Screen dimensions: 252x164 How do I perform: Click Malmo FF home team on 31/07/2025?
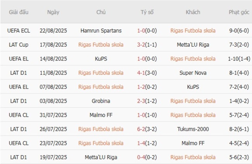(101, 115)
